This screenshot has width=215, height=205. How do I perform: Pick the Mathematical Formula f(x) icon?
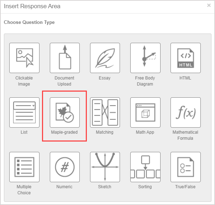(x=185, y=112)
